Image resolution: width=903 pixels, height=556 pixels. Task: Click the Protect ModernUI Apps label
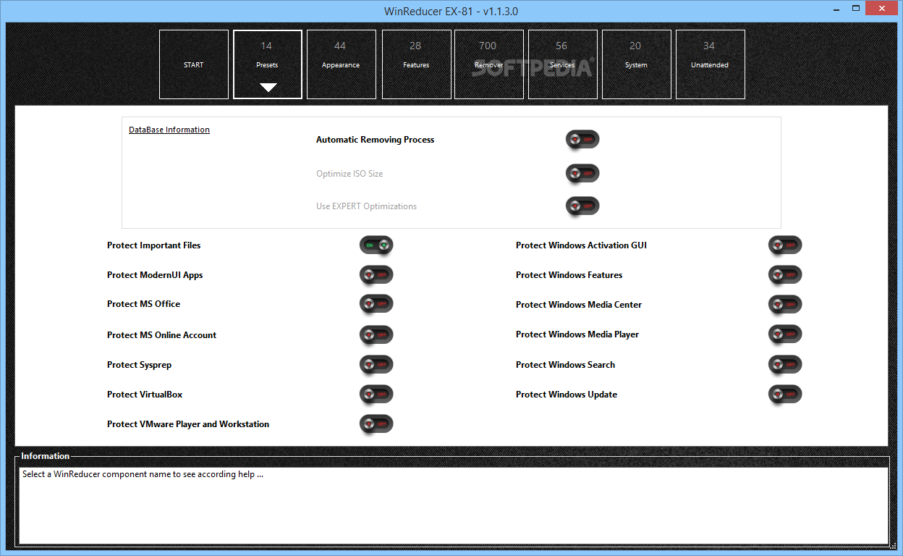click(x=155, y=275)
